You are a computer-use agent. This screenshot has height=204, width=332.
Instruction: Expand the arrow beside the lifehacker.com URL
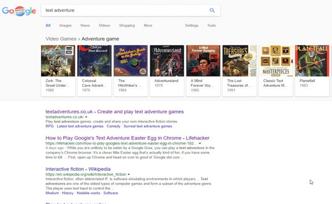tap(200, 143)
